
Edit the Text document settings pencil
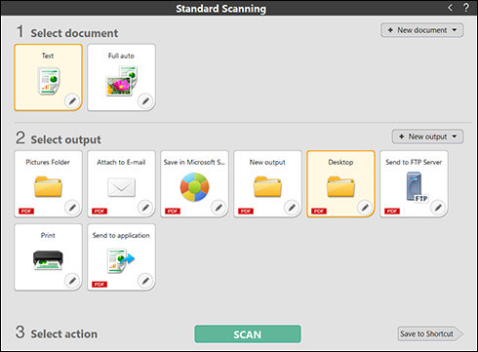72,101
